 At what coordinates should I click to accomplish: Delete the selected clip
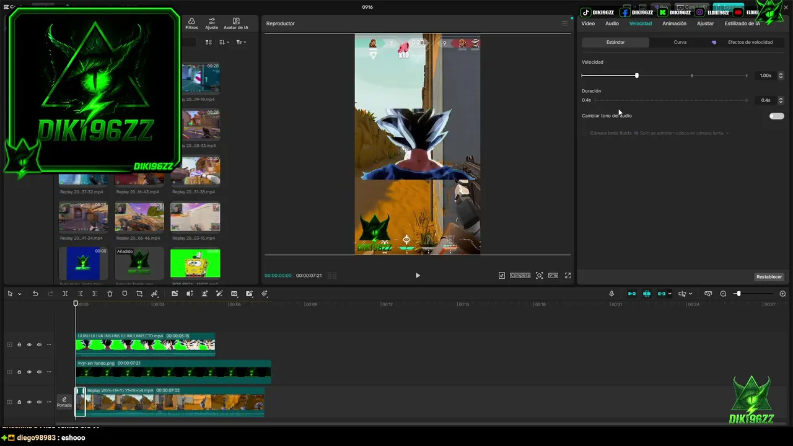[x=110, y=294]
